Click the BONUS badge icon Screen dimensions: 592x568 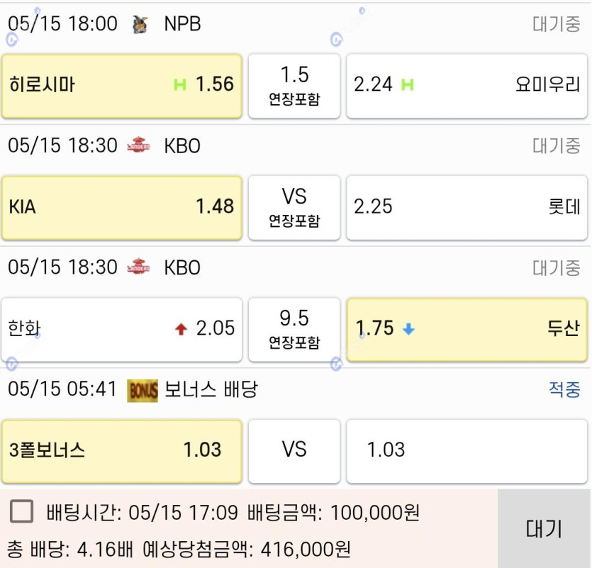click(143, 390)
